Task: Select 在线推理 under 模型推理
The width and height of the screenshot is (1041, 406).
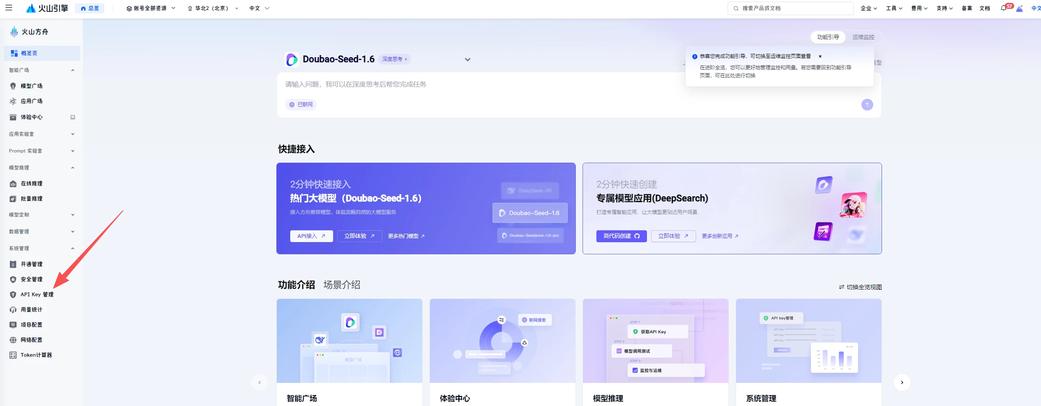Action: 32,183
